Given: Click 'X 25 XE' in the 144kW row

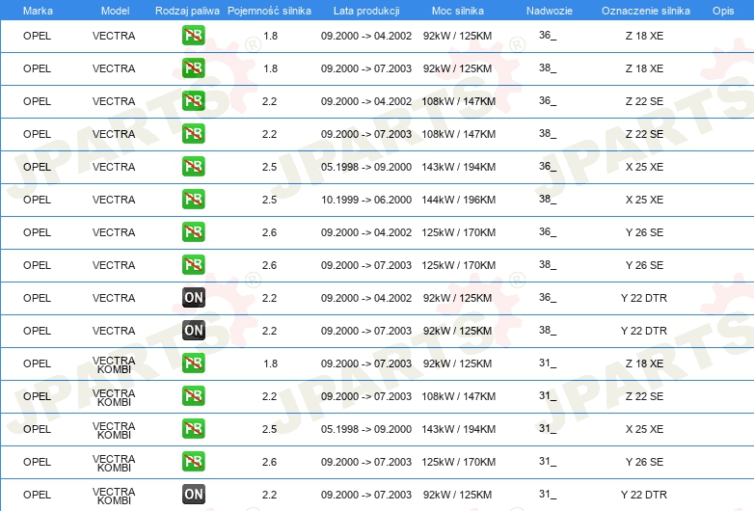Looking at the screenshot, I should (644, 200).
